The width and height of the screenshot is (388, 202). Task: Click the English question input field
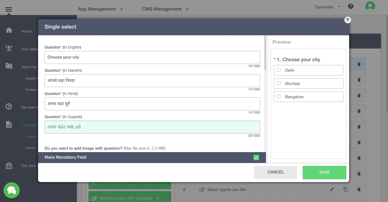click(x=152, y=57)
